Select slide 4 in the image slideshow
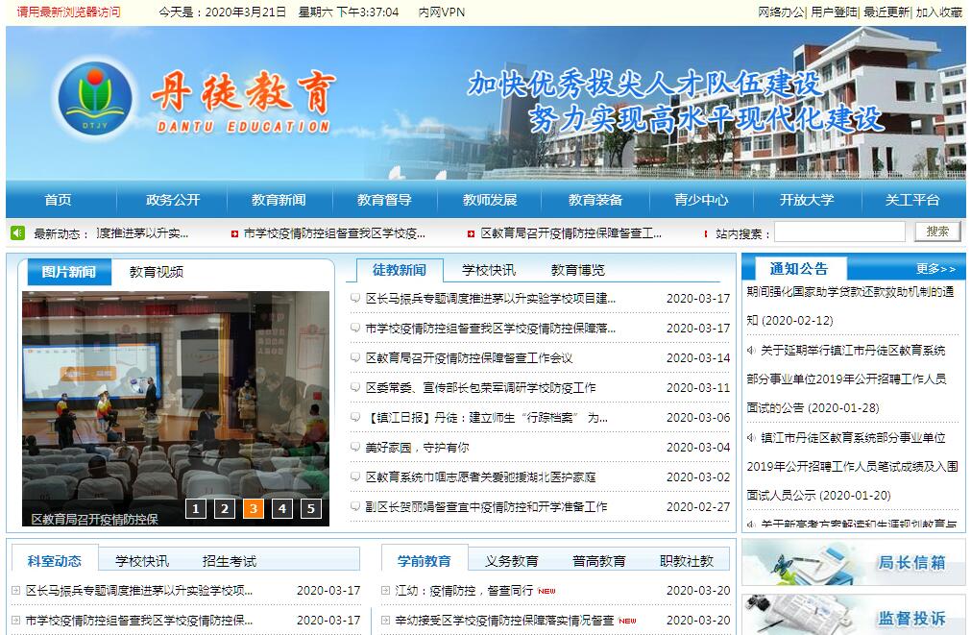Viewport: 971px width, 635px height. coord(281,509)
